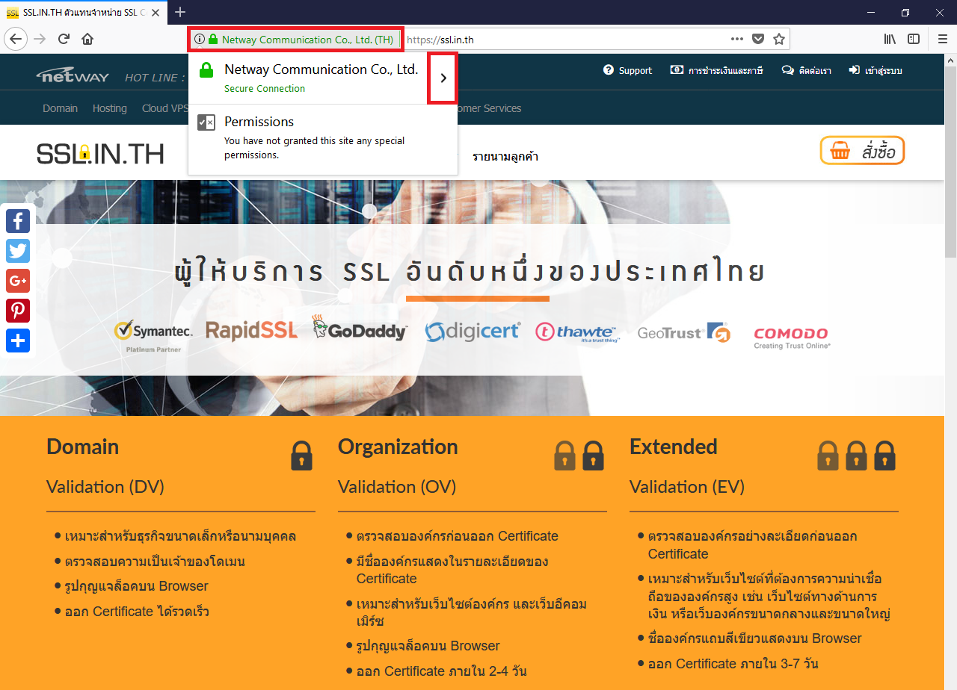Image resolution: width=957 pixels, height=690 pixels.
Task: Open the Domain navigation menu
Action: [x=60, y=108]
